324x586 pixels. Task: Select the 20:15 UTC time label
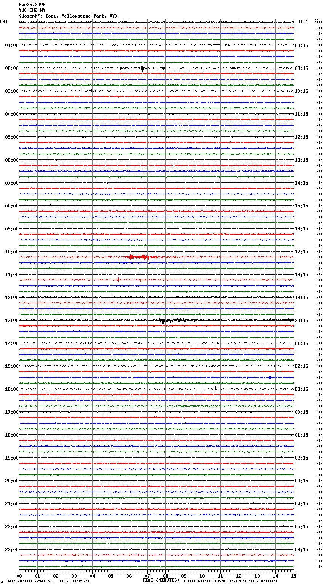(302, 321)
